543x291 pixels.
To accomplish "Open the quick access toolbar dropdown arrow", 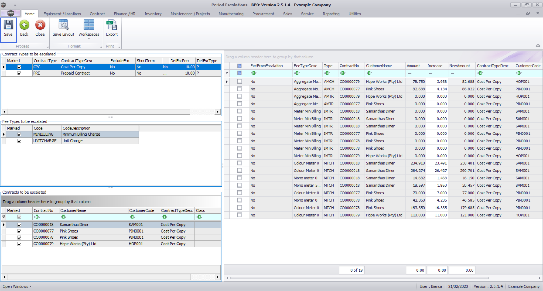I will point(15,5).
